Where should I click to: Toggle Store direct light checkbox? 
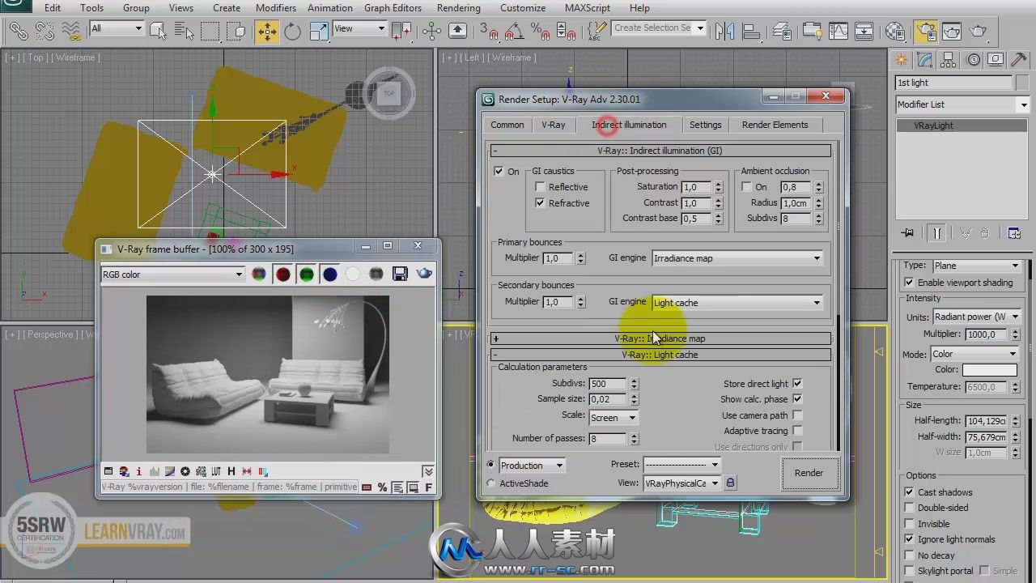point(797,384)
